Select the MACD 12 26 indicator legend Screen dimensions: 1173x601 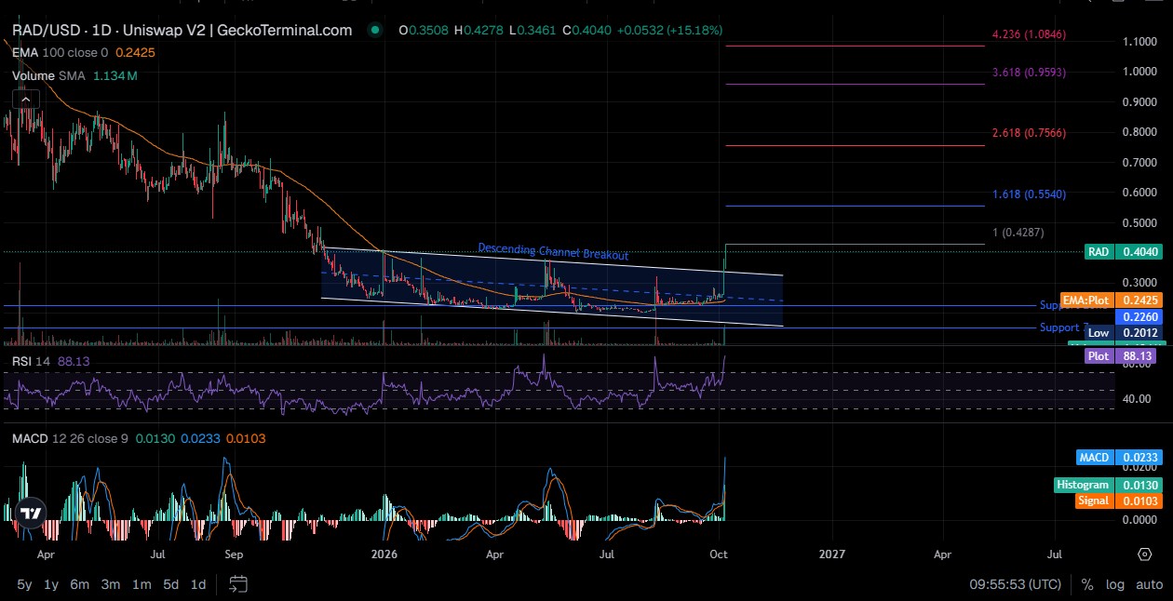70,437
